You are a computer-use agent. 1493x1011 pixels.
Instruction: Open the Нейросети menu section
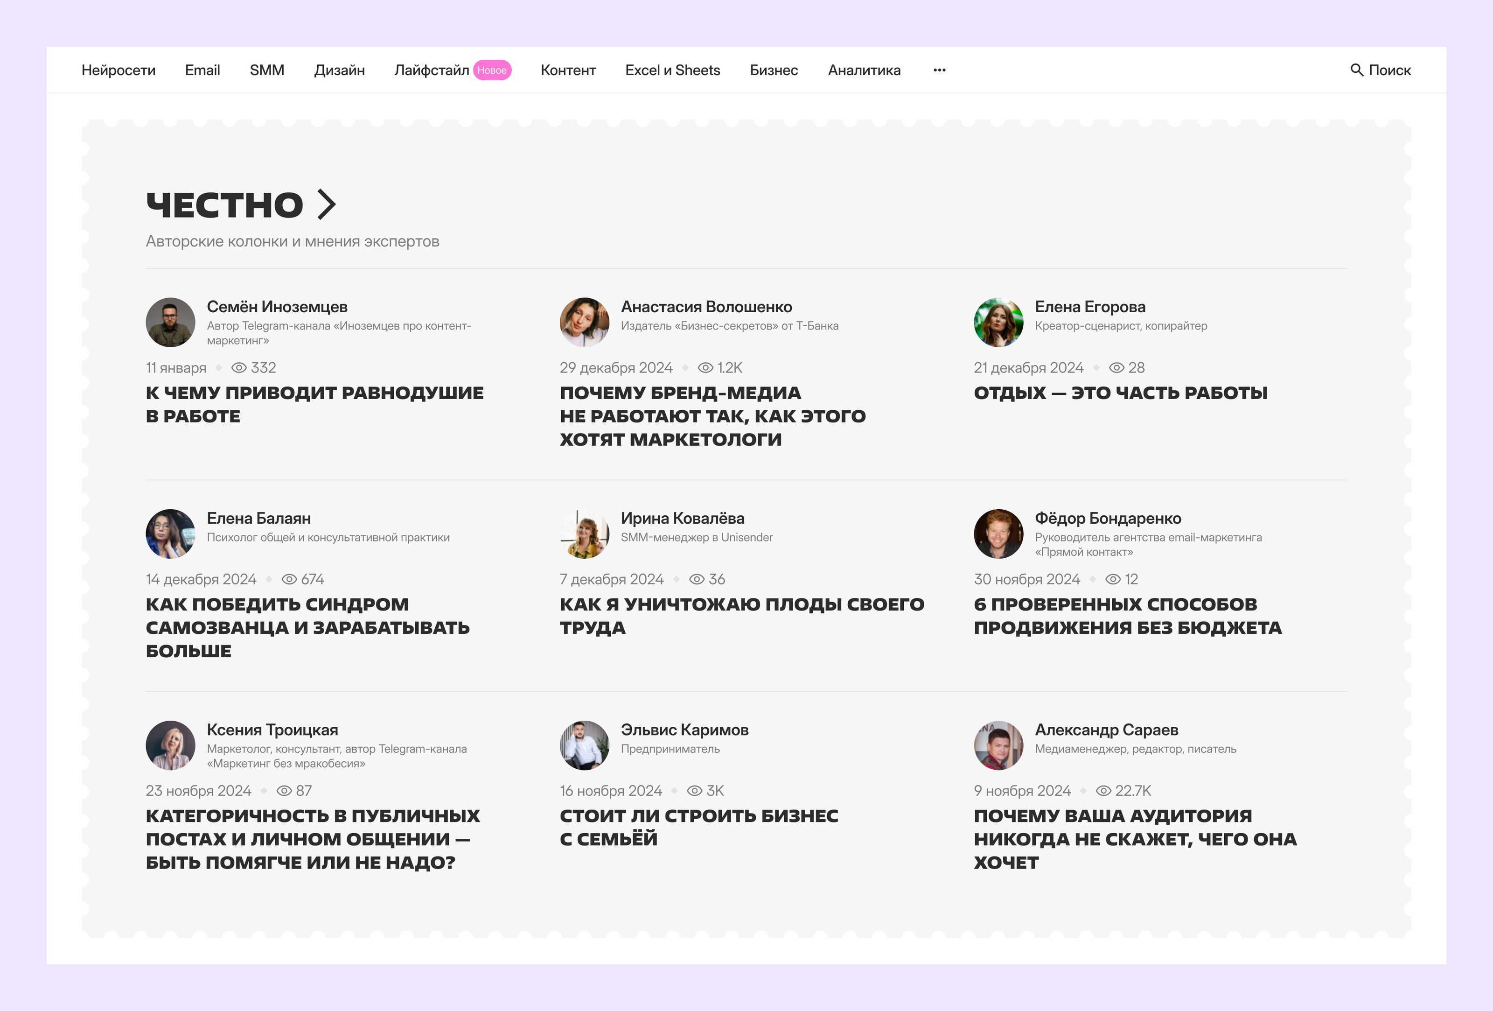[x=118, y=70]
